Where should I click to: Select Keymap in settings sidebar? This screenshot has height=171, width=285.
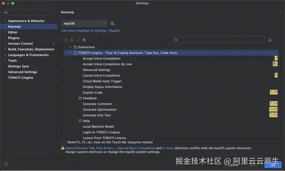(x=28, y=27)
